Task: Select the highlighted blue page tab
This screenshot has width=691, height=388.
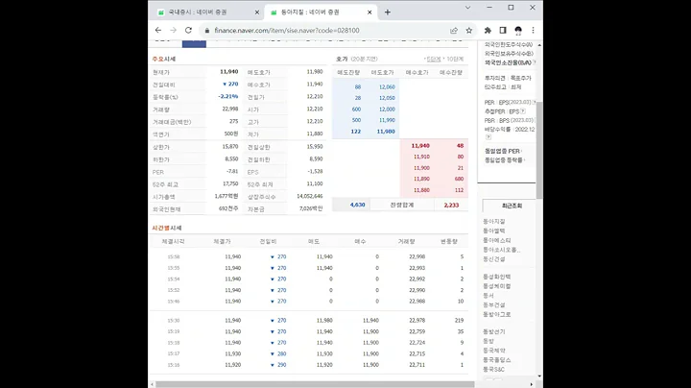Action: click(194, 43)
